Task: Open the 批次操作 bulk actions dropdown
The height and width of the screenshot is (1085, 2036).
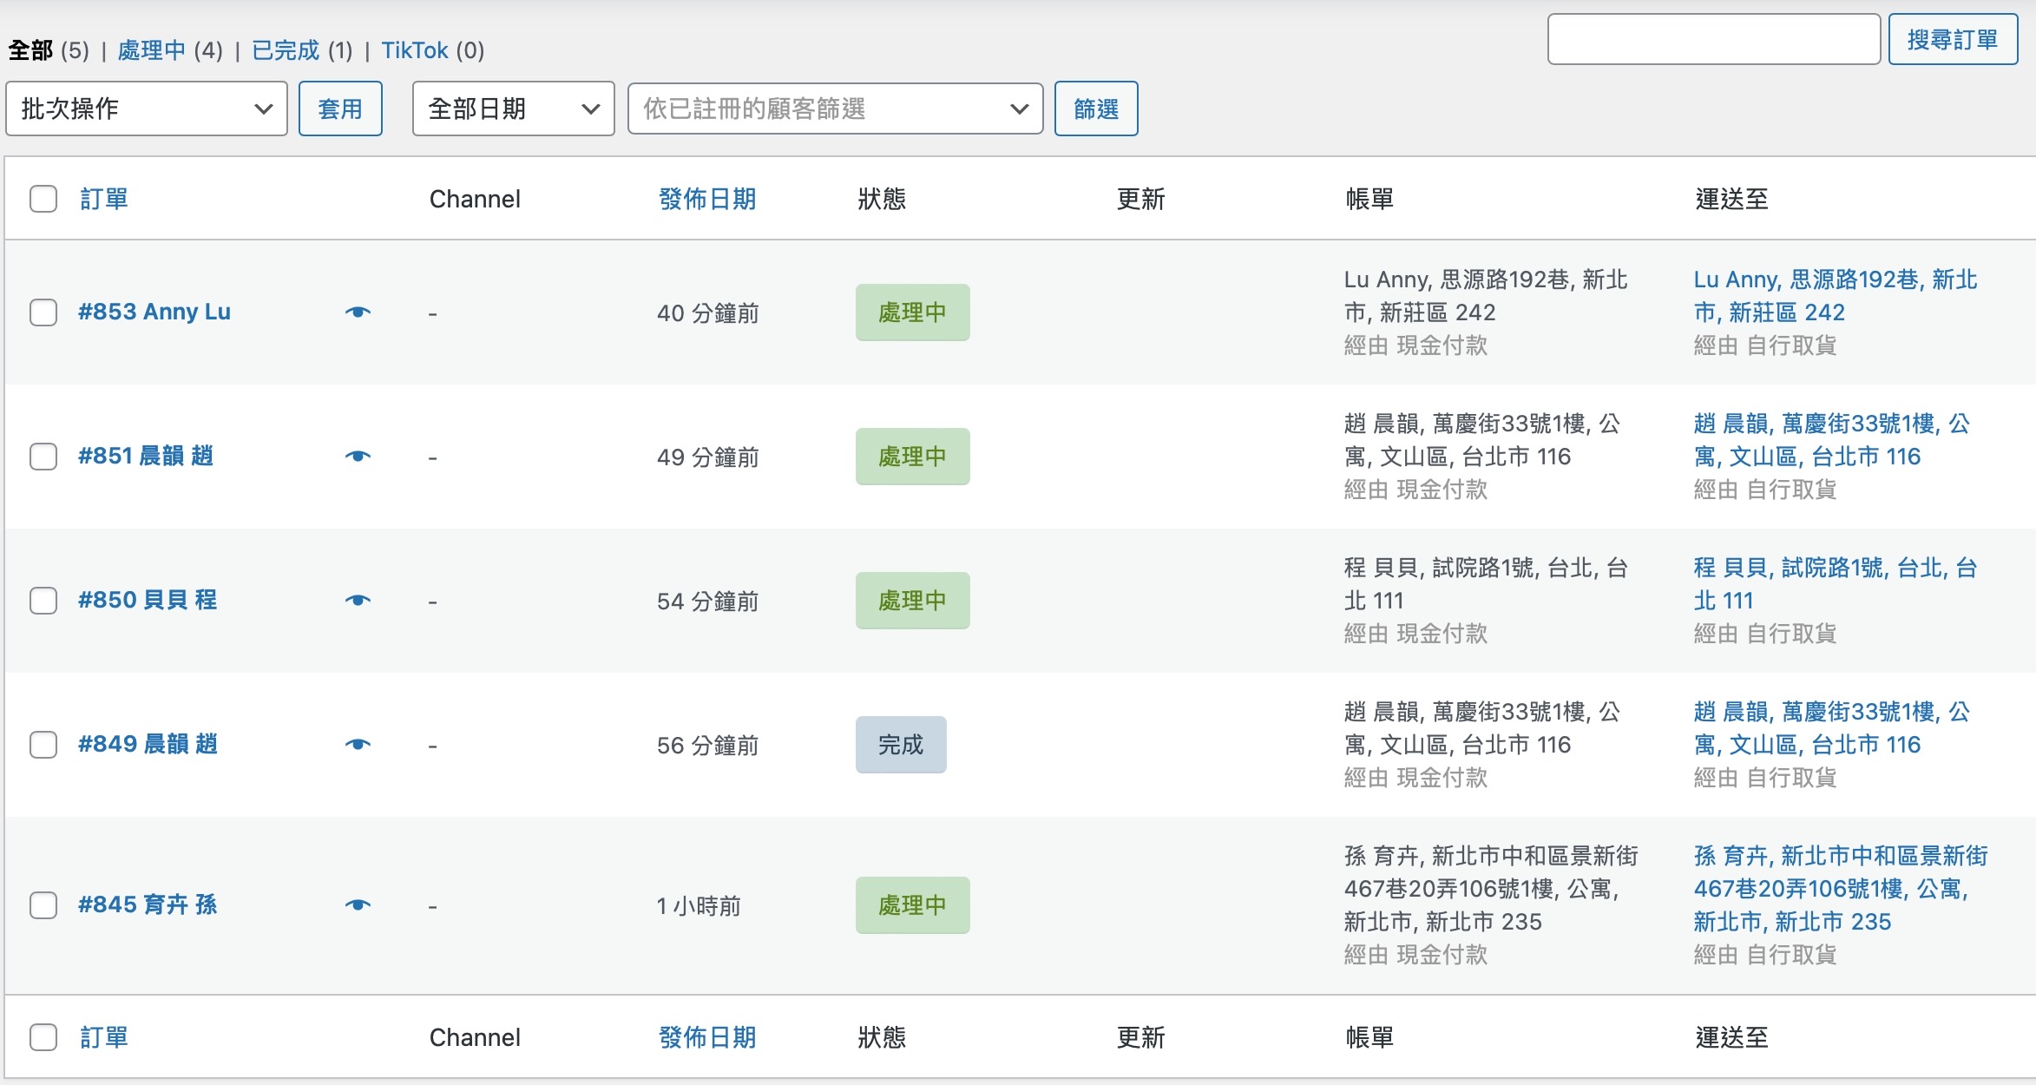Action: tap(147, 108)
